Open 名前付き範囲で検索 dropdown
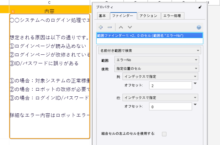This screenshot has width=220, height=145. pyautogui.click(x=150, y=51)
